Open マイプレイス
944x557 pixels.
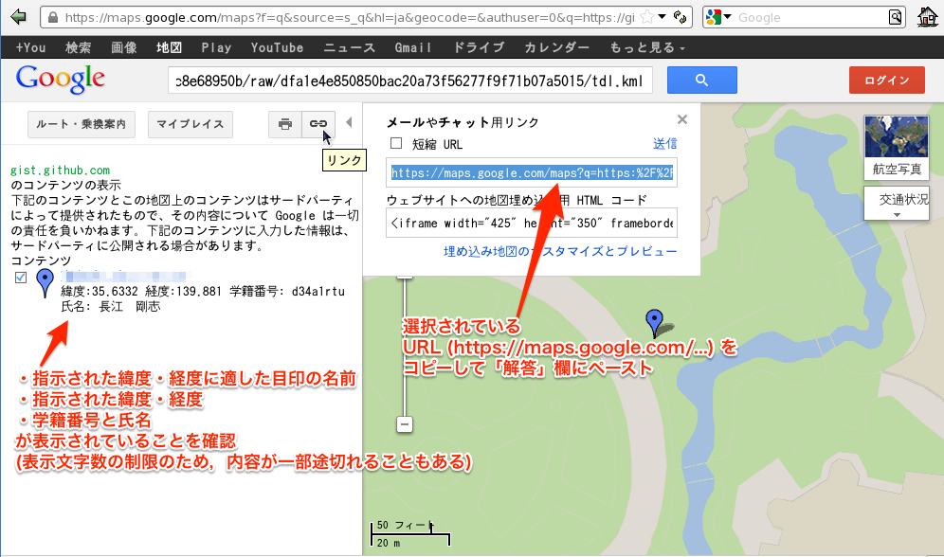(191, 124)
